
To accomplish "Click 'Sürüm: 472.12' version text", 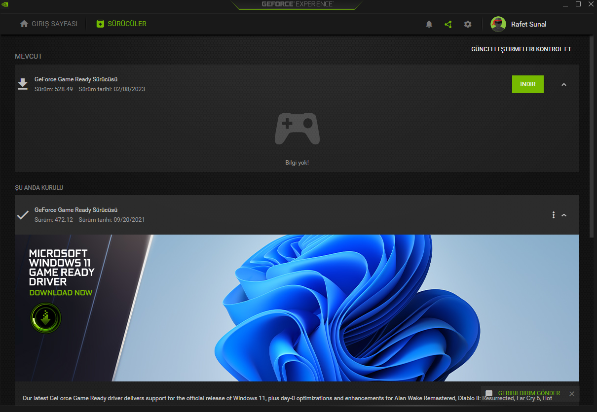I will tap(54, 220).
